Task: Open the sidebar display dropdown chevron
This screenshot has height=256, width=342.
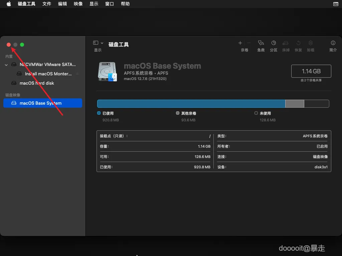Action: point(102,43)
